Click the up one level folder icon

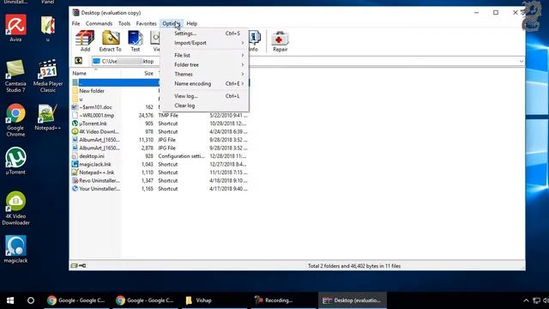point(78,61)
